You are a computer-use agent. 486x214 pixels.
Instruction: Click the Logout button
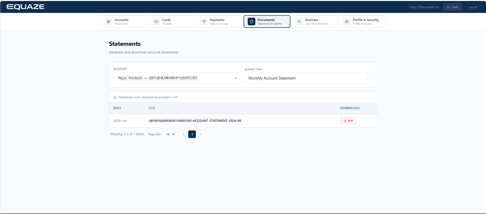(473, 7)
